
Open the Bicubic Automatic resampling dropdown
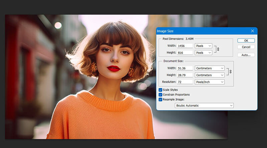(x=204, y=106)
